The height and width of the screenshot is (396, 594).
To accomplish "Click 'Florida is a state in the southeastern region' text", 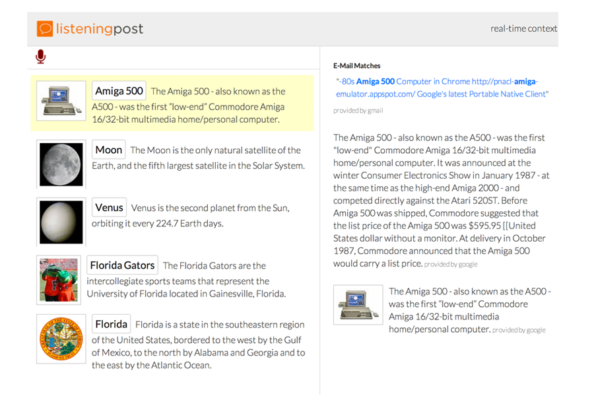I will [x=199, y=345].
